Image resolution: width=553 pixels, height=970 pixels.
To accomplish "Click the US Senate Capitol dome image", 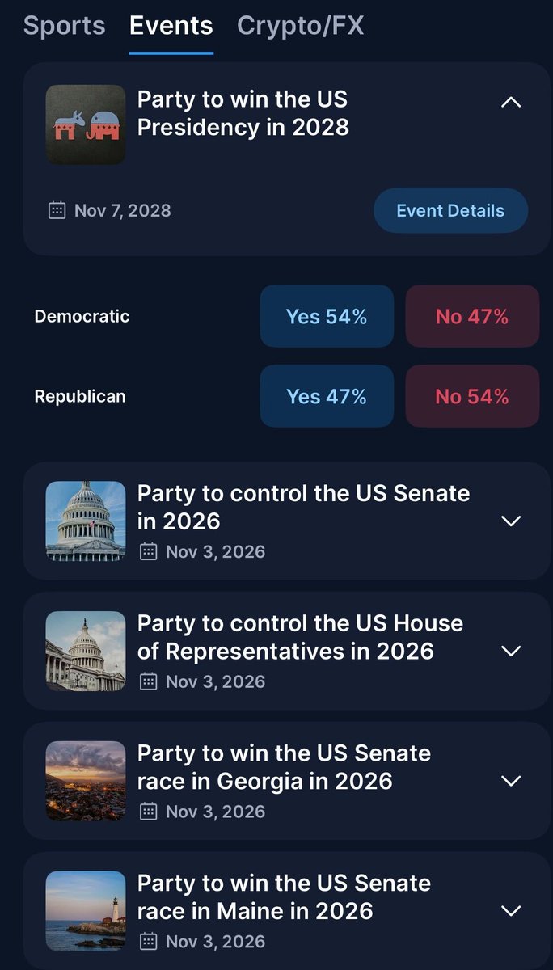I will 86,521.
